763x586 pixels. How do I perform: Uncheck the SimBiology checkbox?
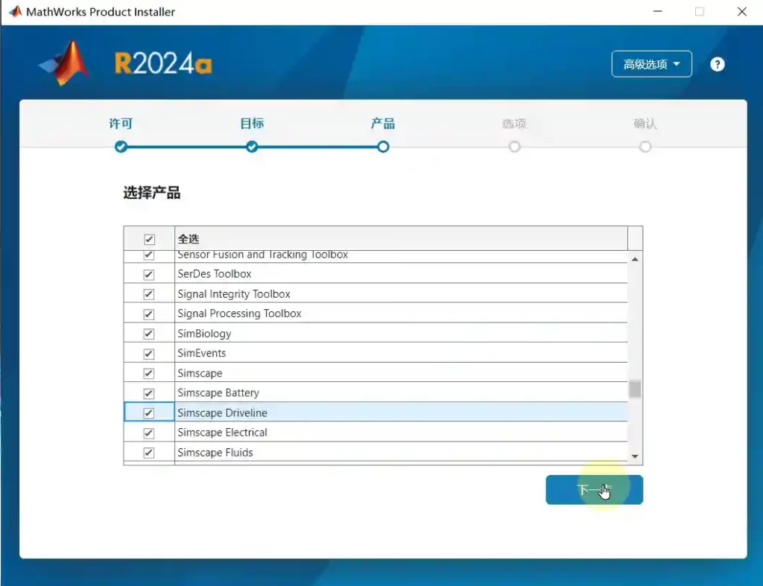(149, 334)
